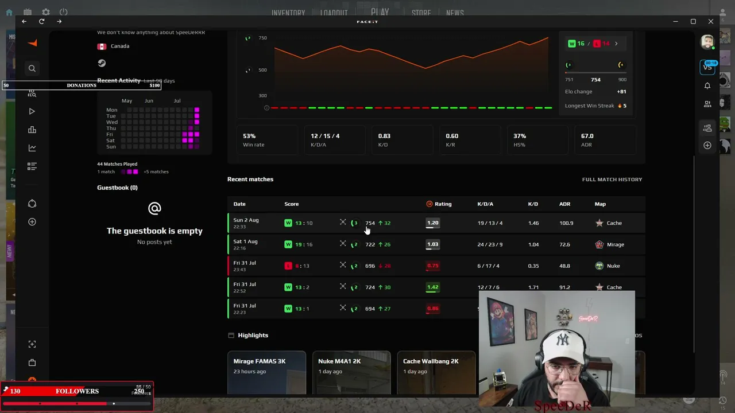The image size is (735, 413).
Task: Click the FACEIT forward arrow
Action: tap(59, 21)
